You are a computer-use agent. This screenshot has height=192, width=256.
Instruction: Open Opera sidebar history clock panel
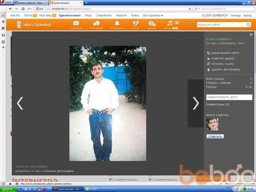click(3, 42)
